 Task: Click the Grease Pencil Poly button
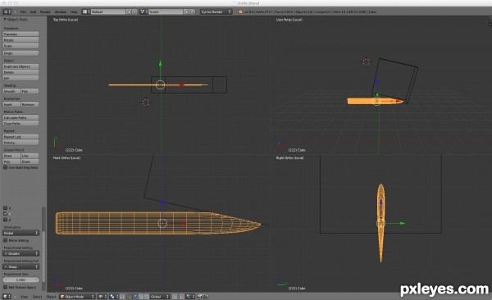click(x=11, y=162)
